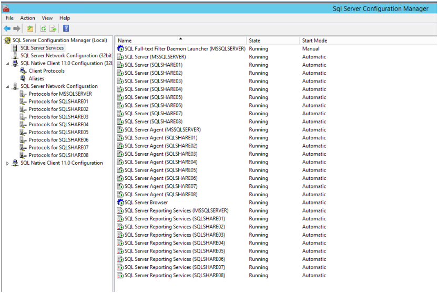Click the Protocols for SQLSHARE04 icon

click(23, 125)
